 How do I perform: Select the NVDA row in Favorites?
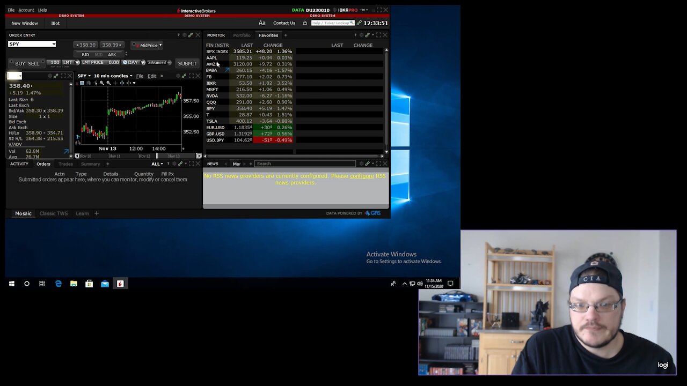pyautogui.click(x=249, y=96)
